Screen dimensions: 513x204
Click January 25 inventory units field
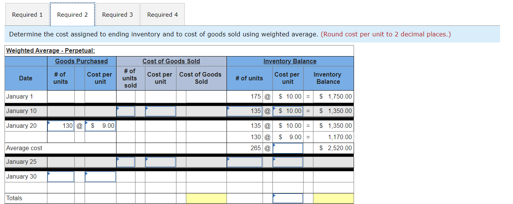tap(244, 162)
